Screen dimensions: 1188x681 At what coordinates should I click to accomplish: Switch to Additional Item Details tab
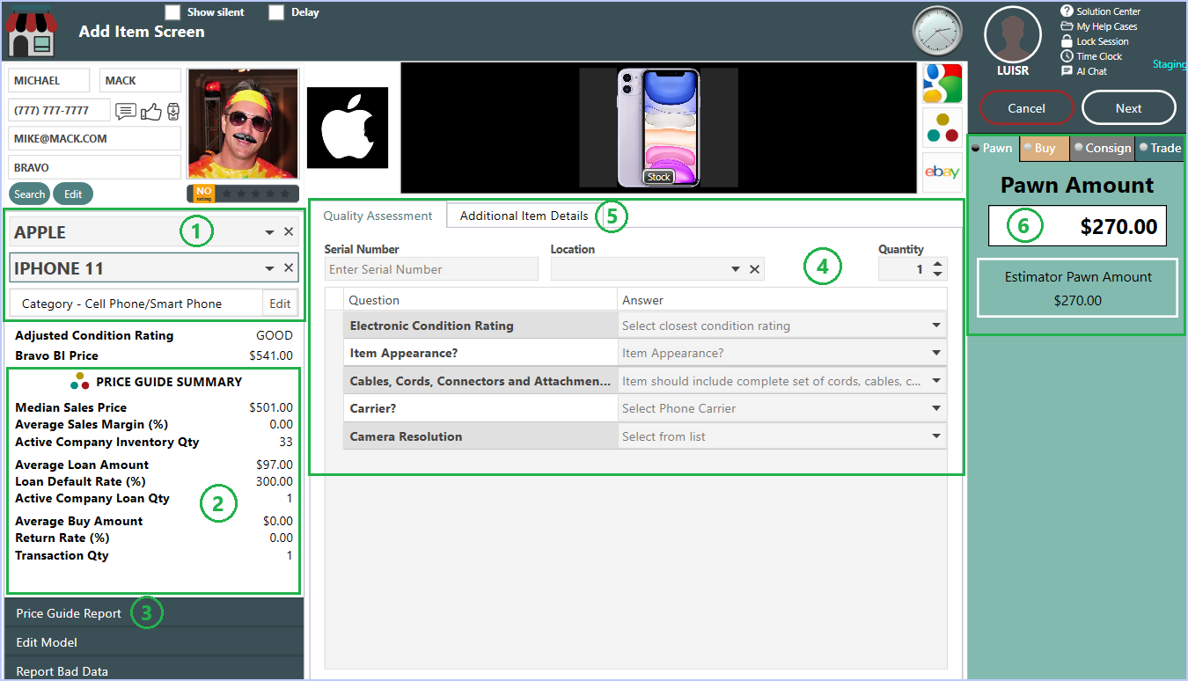click(524, 216)
